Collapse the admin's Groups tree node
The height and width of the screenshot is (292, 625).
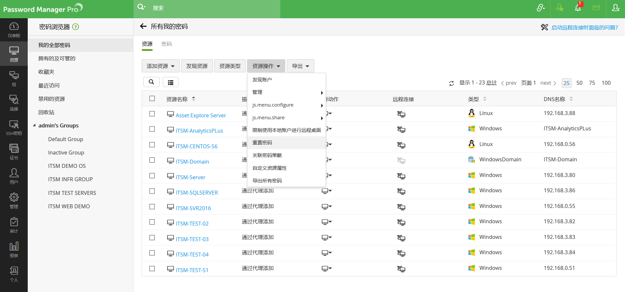pyautogui.click(x=34, y=125)
